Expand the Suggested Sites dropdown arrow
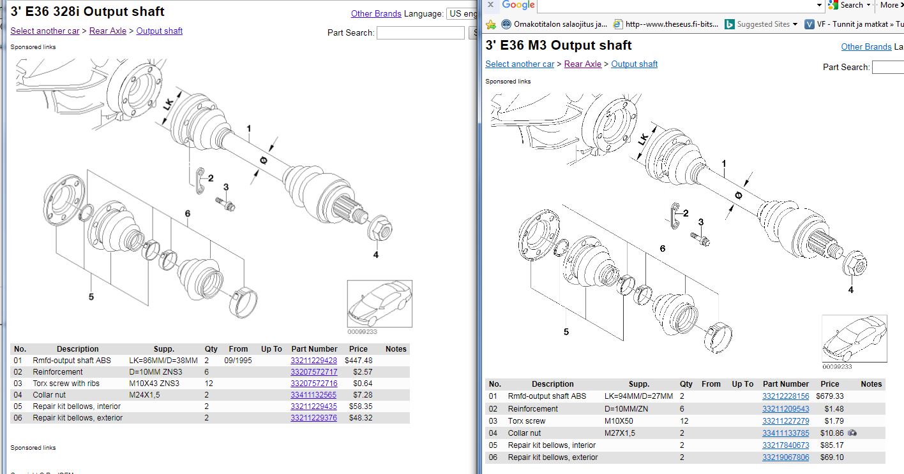The height and width of the screenshot is (474, 904). click(x=795, y=24)
